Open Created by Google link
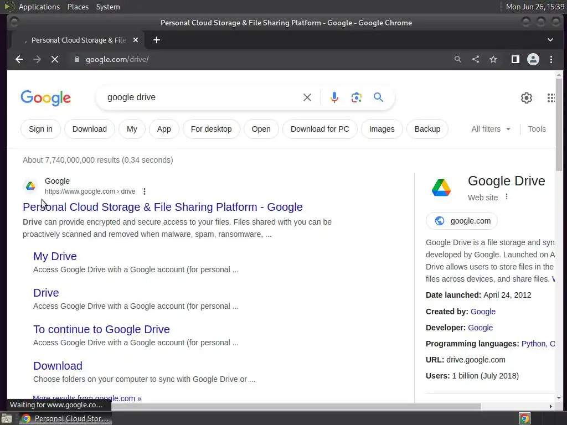567x425 pixels. click(x=483, y=312)
